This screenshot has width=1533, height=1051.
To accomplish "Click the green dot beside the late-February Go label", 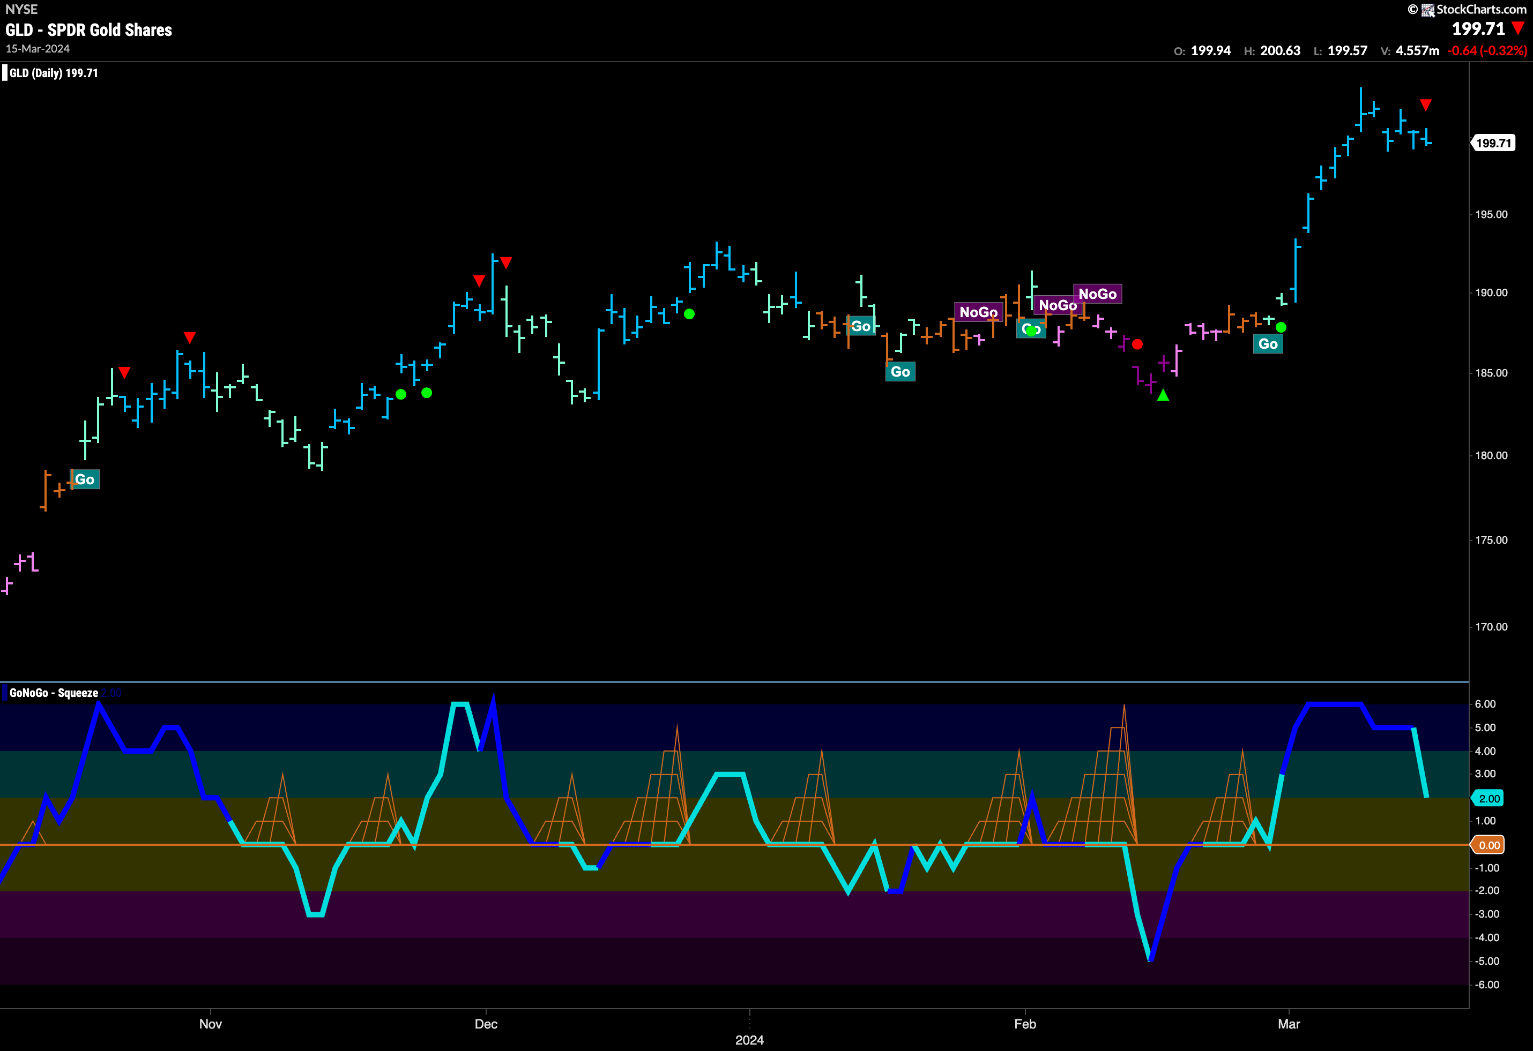I will click(x=1281, y=327).
